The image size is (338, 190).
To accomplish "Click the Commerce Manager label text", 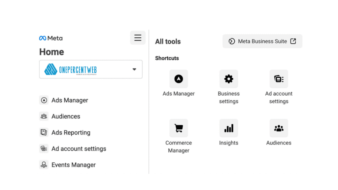I will [x=179, y=147].
